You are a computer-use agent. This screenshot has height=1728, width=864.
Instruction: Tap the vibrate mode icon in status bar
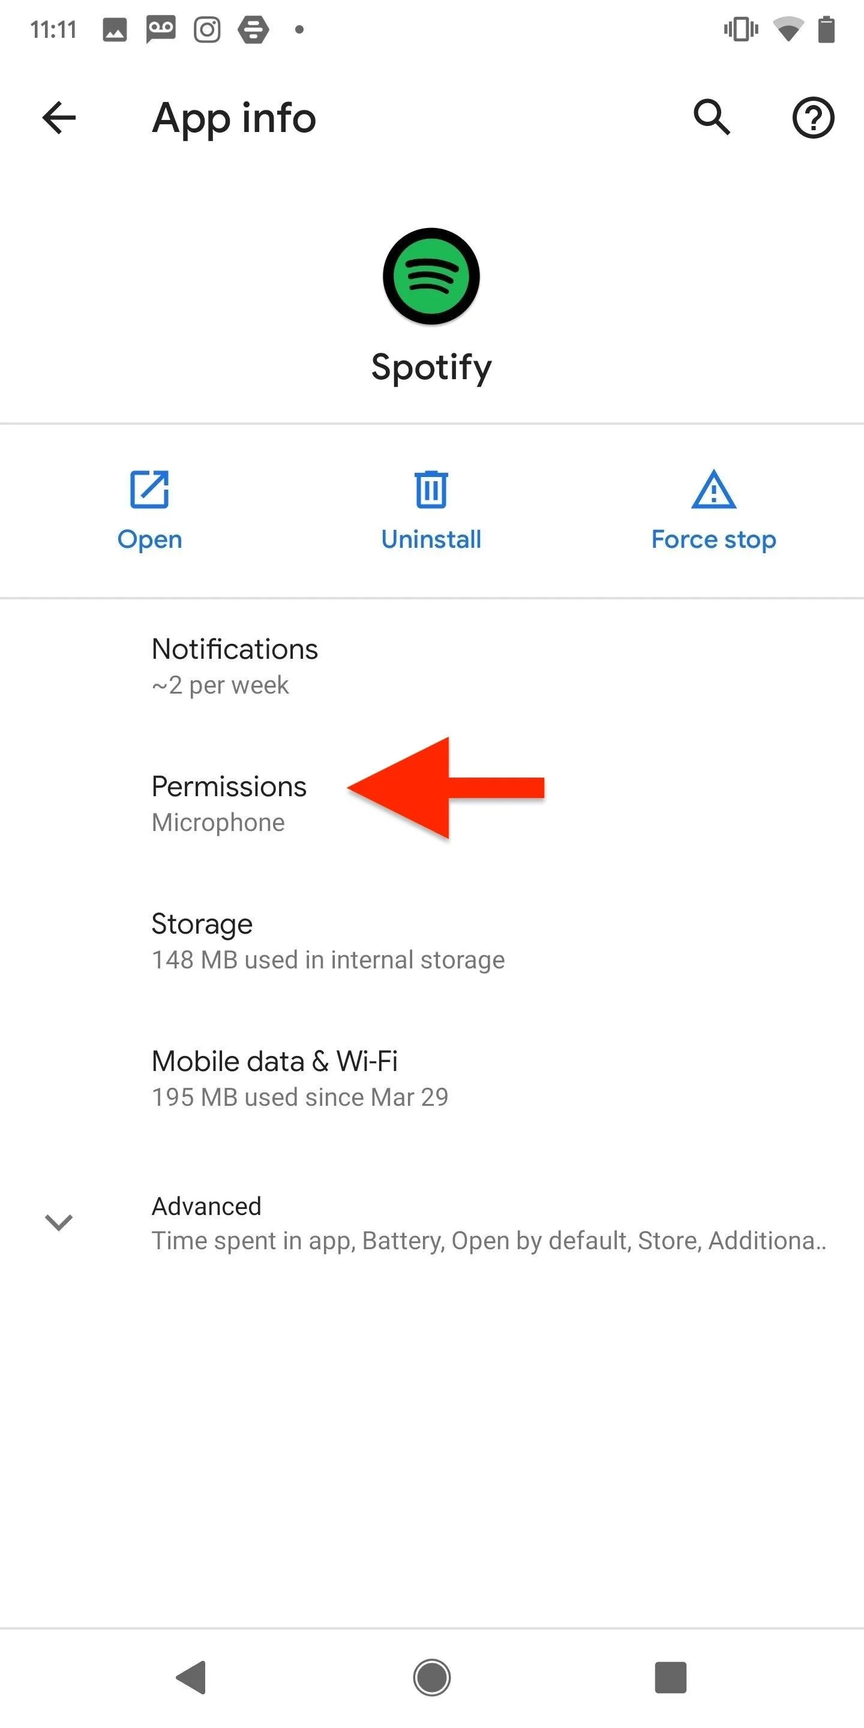pyautogui.click(x=741, y=29)
